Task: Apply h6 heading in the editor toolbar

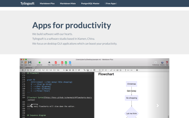Action: (x=58, y=70)
